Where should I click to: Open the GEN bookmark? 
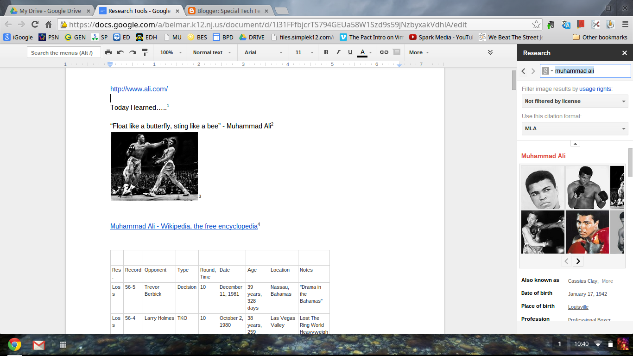point(75,37)
